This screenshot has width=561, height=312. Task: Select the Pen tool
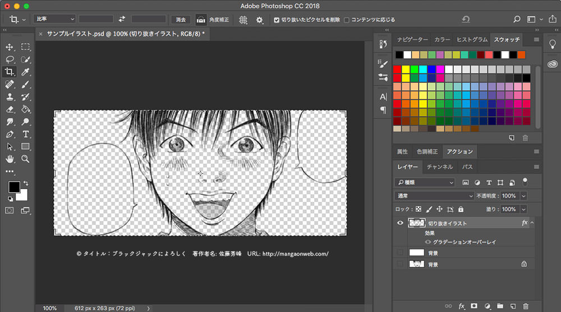click(x=10, y=134)
